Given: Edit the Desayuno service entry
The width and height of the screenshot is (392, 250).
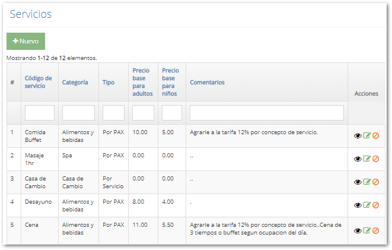Looking at the screenshot, I should pyautogui.click(x=366, y=205).
